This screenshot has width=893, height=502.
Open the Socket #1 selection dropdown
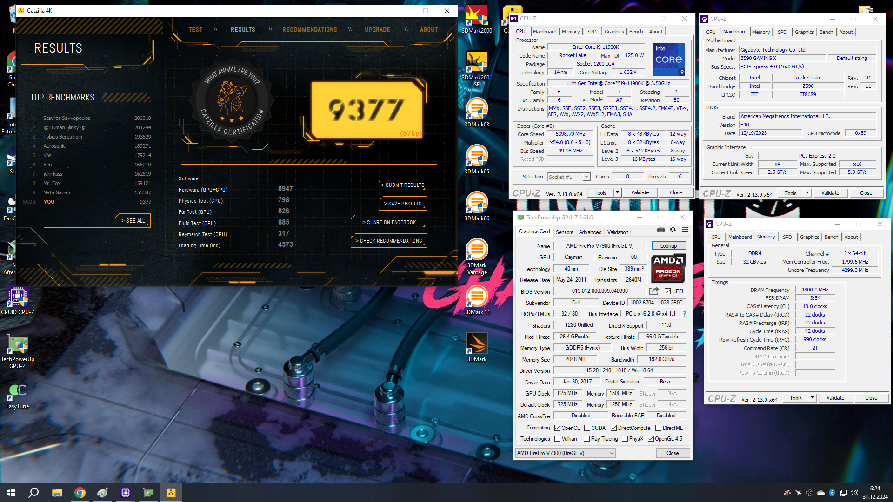click(569, 177)
